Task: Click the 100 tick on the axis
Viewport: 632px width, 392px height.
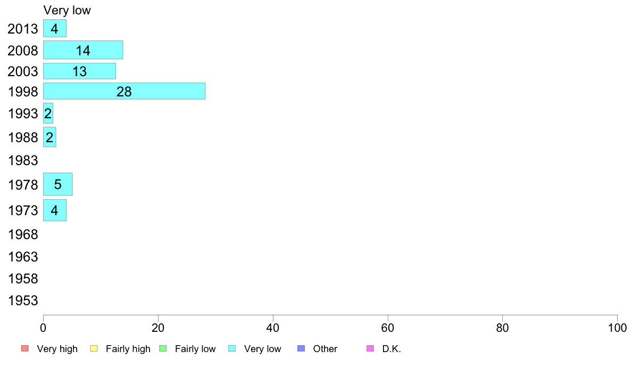Action: point(617,328)
